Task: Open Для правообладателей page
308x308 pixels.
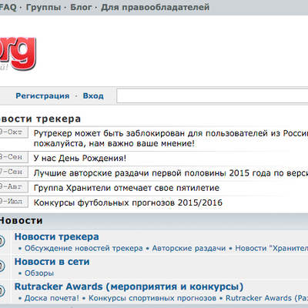Action: click(x=155, y=7)
